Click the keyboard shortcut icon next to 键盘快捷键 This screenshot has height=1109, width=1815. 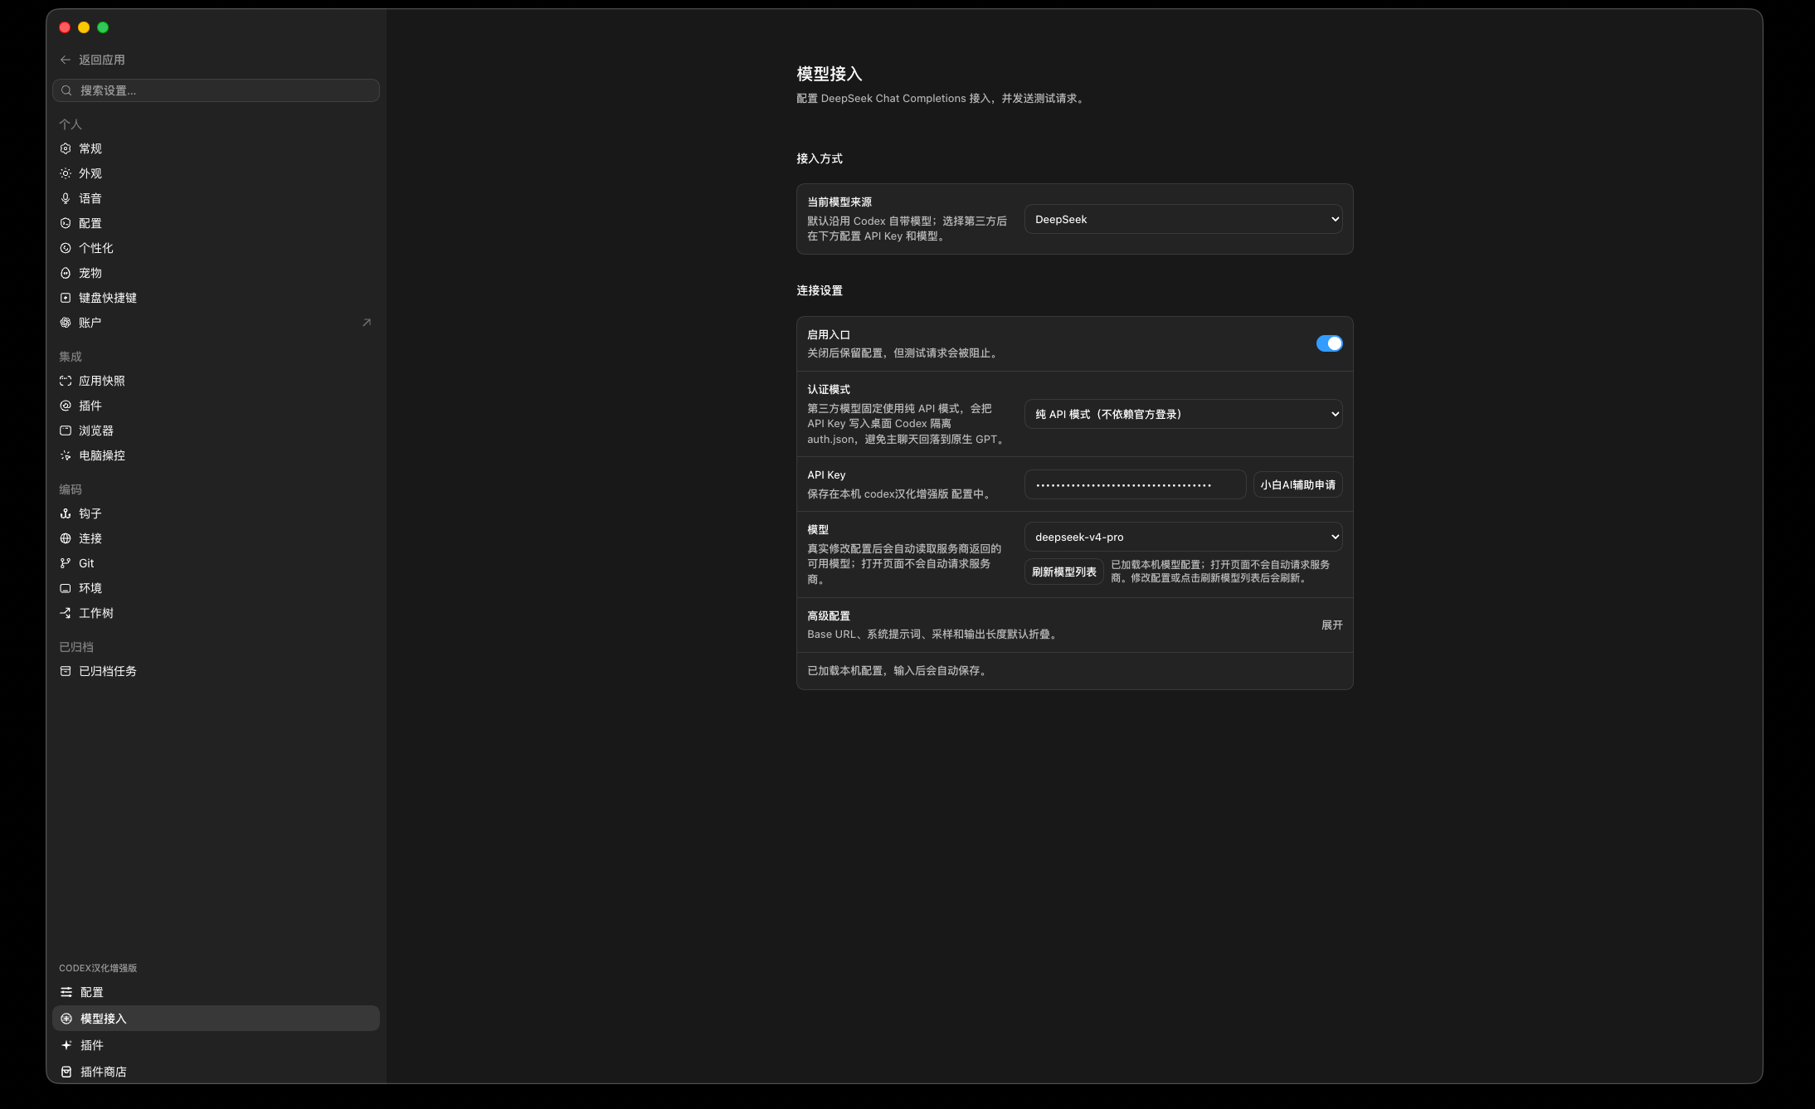pos(66,298)
